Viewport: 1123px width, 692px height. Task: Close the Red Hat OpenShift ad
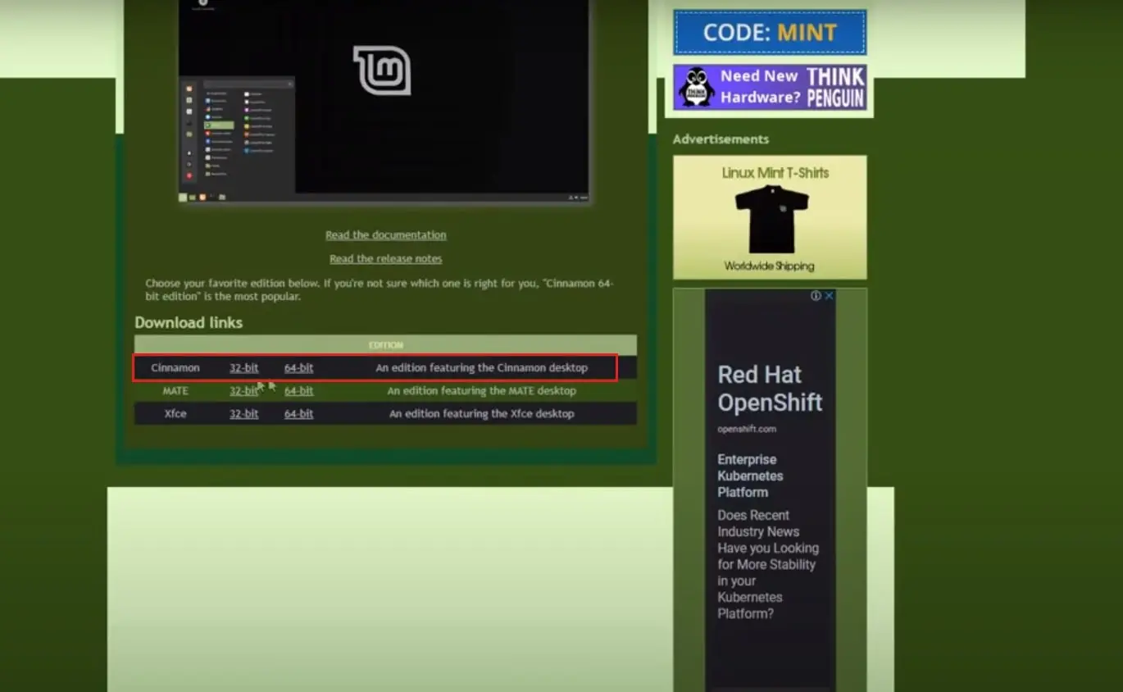pyautogui.click(x=829, y=296)
